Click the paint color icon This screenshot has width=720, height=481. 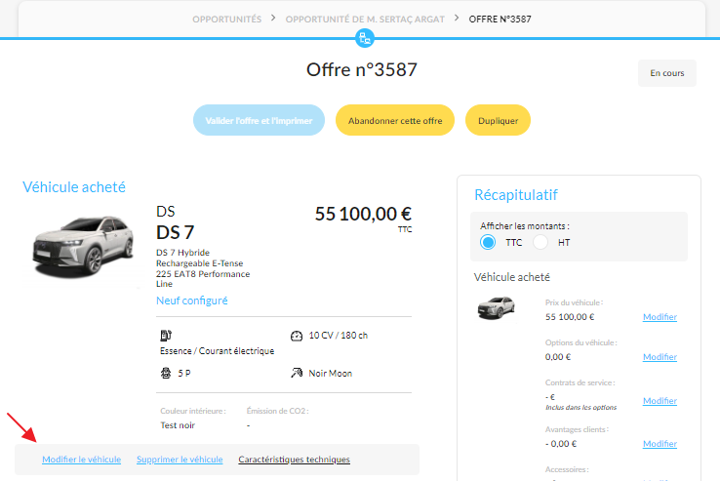click(297, 373)
